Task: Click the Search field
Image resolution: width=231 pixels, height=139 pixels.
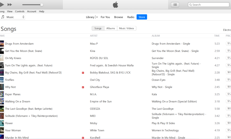Action: (x=208, y=5)
